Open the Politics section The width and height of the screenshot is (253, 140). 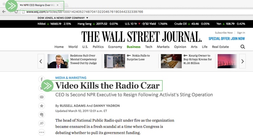coord(98,47)
